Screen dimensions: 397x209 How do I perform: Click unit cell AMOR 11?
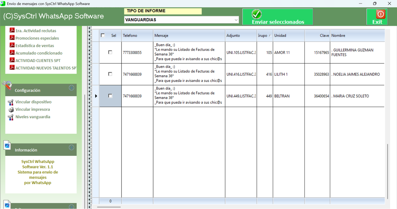coord(289,52)
